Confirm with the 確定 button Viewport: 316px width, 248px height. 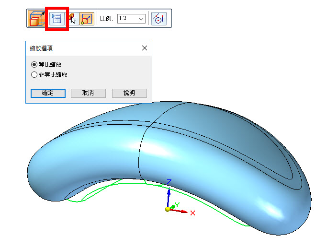[x=48, y=93]
